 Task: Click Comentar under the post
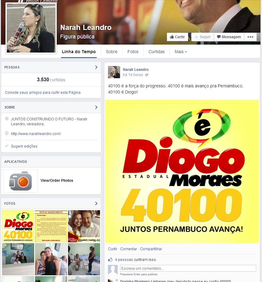click(x=128, y=249)
